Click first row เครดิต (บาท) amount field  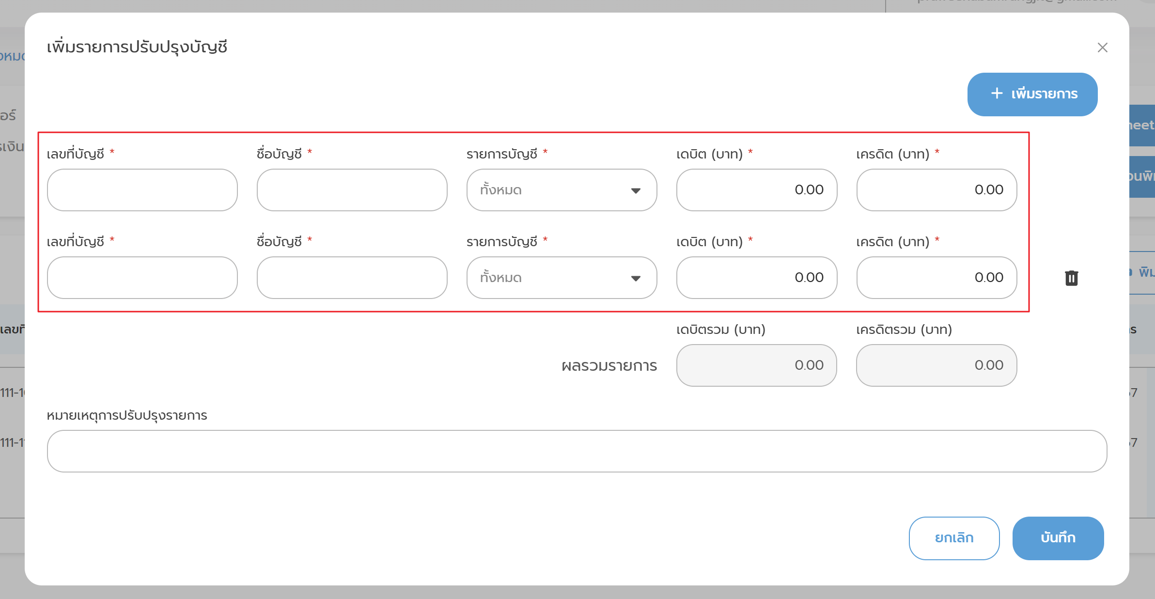[936, 190]
